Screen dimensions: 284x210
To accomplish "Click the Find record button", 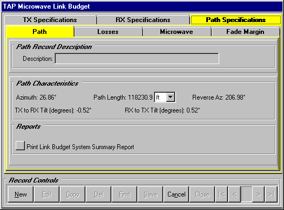I will tap(124, 194).
